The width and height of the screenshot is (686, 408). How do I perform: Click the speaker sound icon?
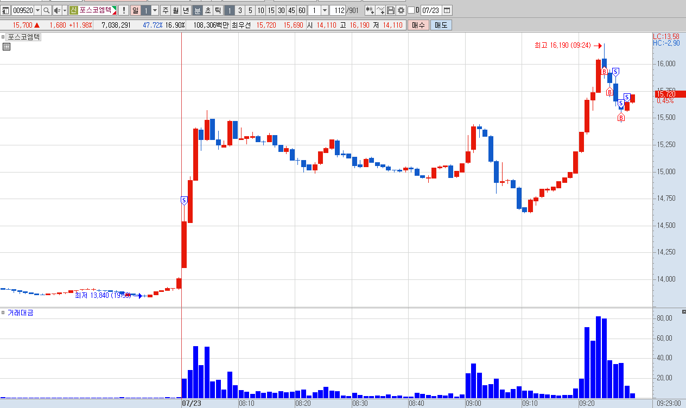[57, 10]
